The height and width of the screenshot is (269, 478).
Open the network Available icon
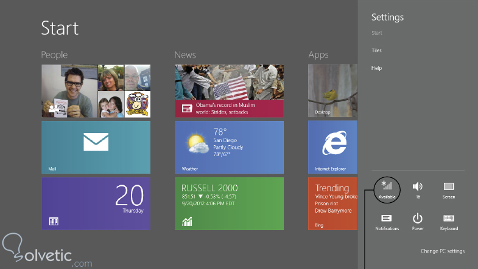point(387,189)
